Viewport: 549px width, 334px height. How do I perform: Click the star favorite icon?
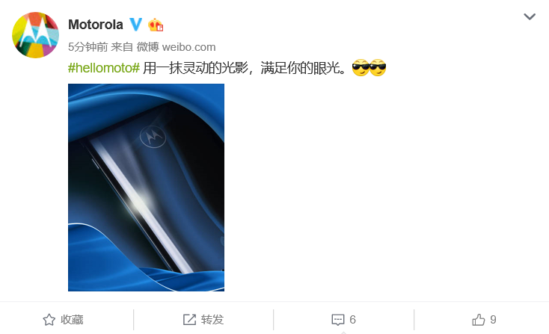(49, 320)
